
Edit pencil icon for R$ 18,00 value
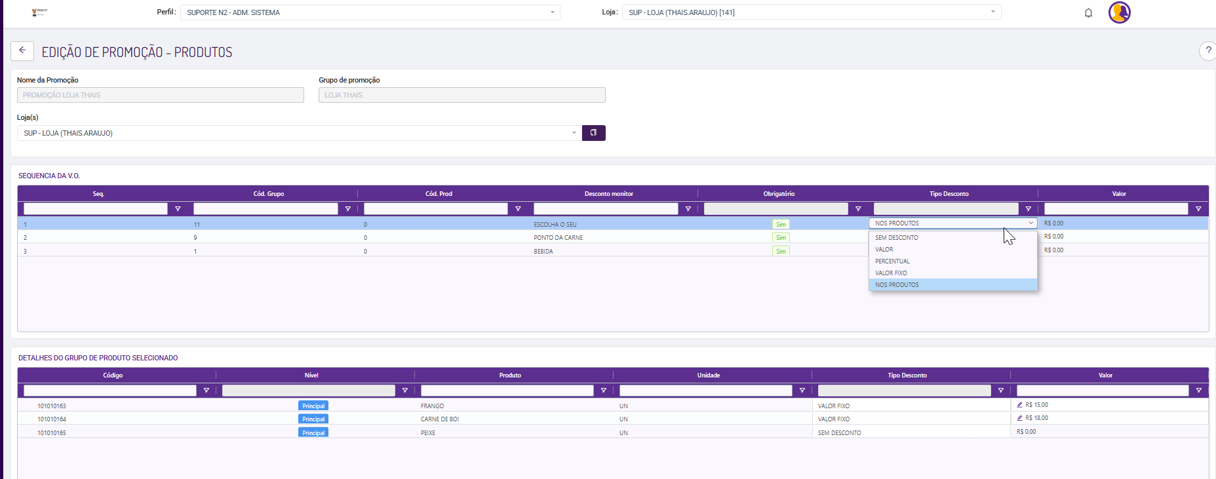tap(1020, 418)
